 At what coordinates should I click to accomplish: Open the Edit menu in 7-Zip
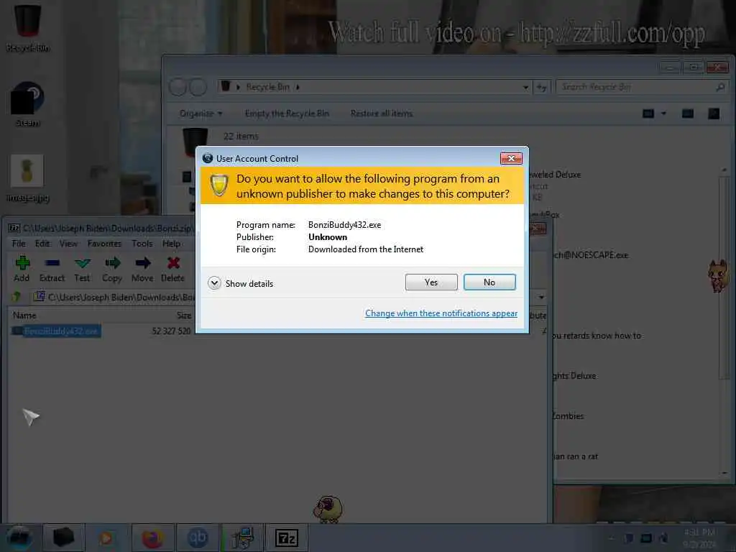tap(42, 244)
